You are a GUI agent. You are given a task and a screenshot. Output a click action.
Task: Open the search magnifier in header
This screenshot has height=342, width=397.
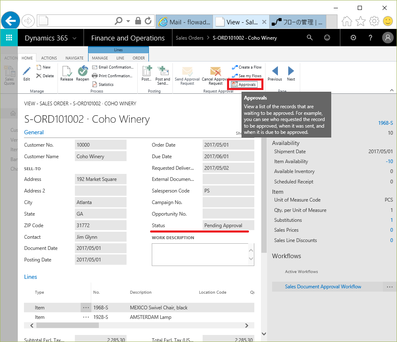(x=310, y=38)
